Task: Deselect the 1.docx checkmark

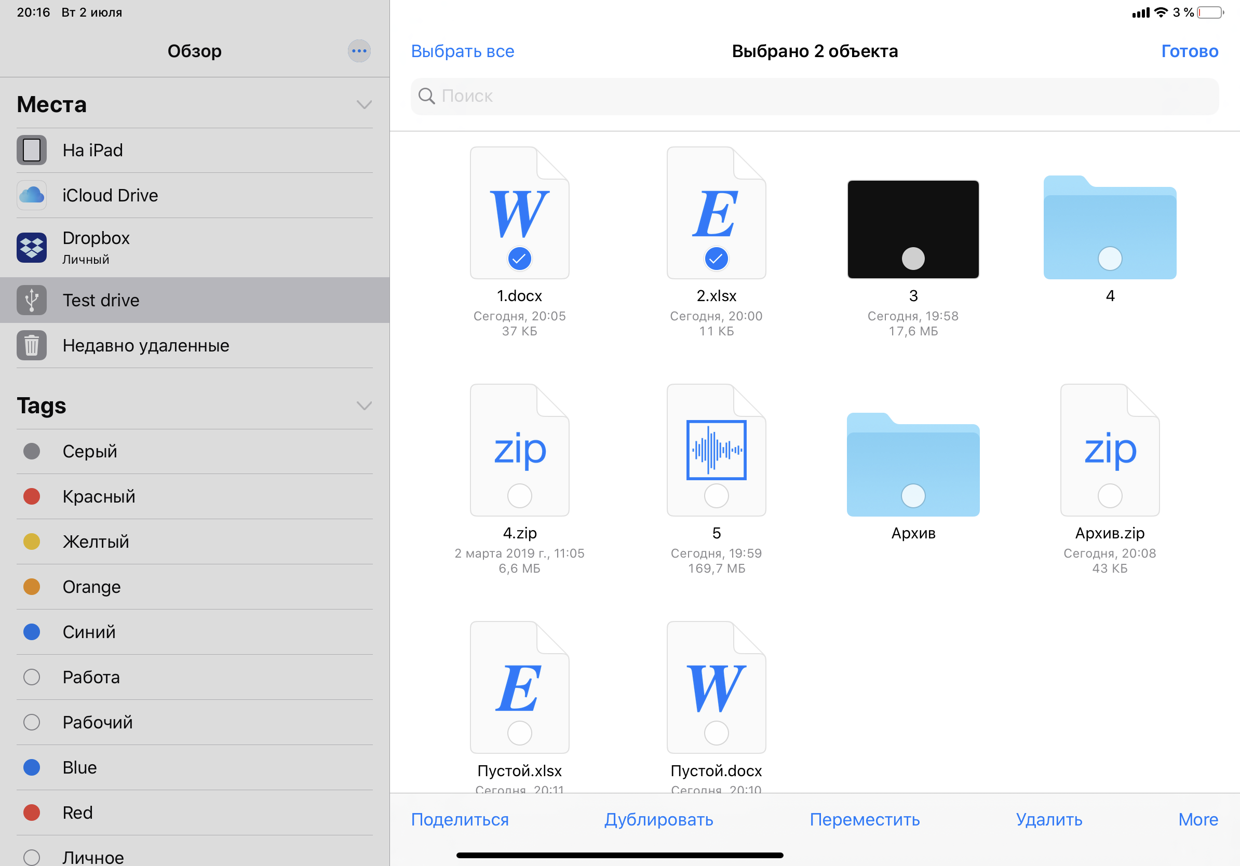Action: click(x=520, y=259)
